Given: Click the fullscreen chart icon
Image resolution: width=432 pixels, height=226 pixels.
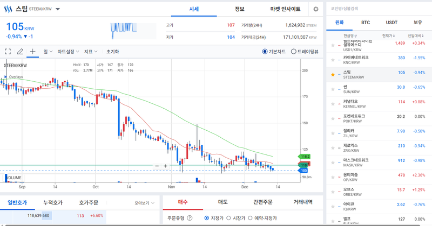Looking at the screenshot, I should coord(8,52).
